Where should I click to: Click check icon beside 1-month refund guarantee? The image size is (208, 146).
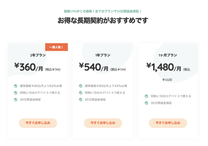(x=146, y=103)
